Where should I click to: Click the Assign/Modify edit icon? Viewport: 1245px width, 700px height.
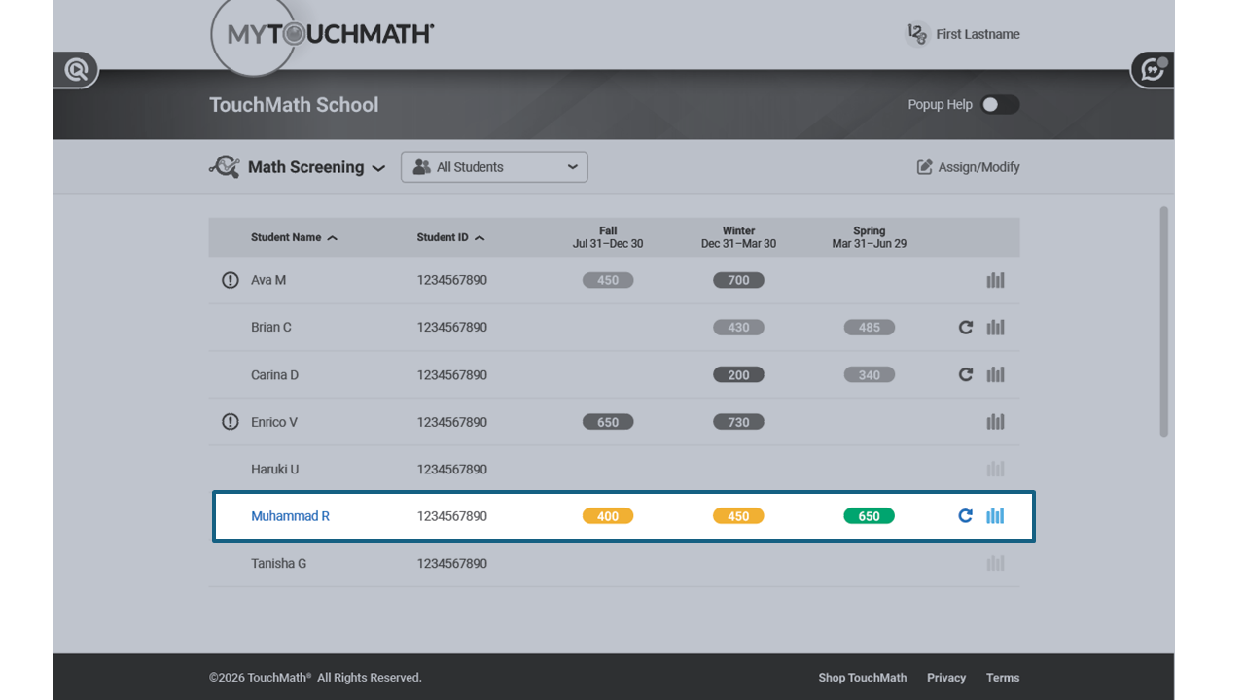[x=925, y=167]
